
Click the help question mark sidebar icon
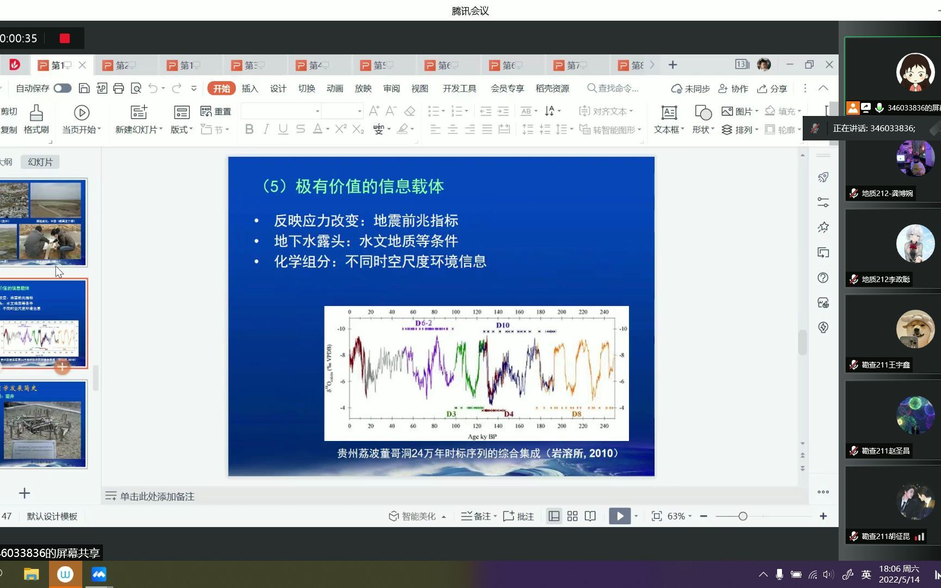pos(823,278)
